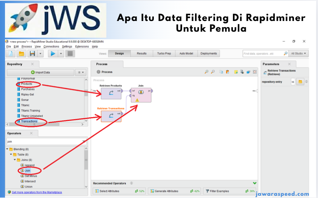The height and width of the screenshot is (198, 318).
Task: Select the Transactions dataset
Action: [x=29, y=121]
